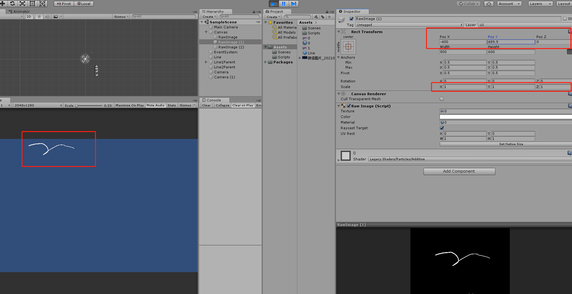Click search by label tag icon
This screenshot has height=294, width=572.
coord(323,17)
